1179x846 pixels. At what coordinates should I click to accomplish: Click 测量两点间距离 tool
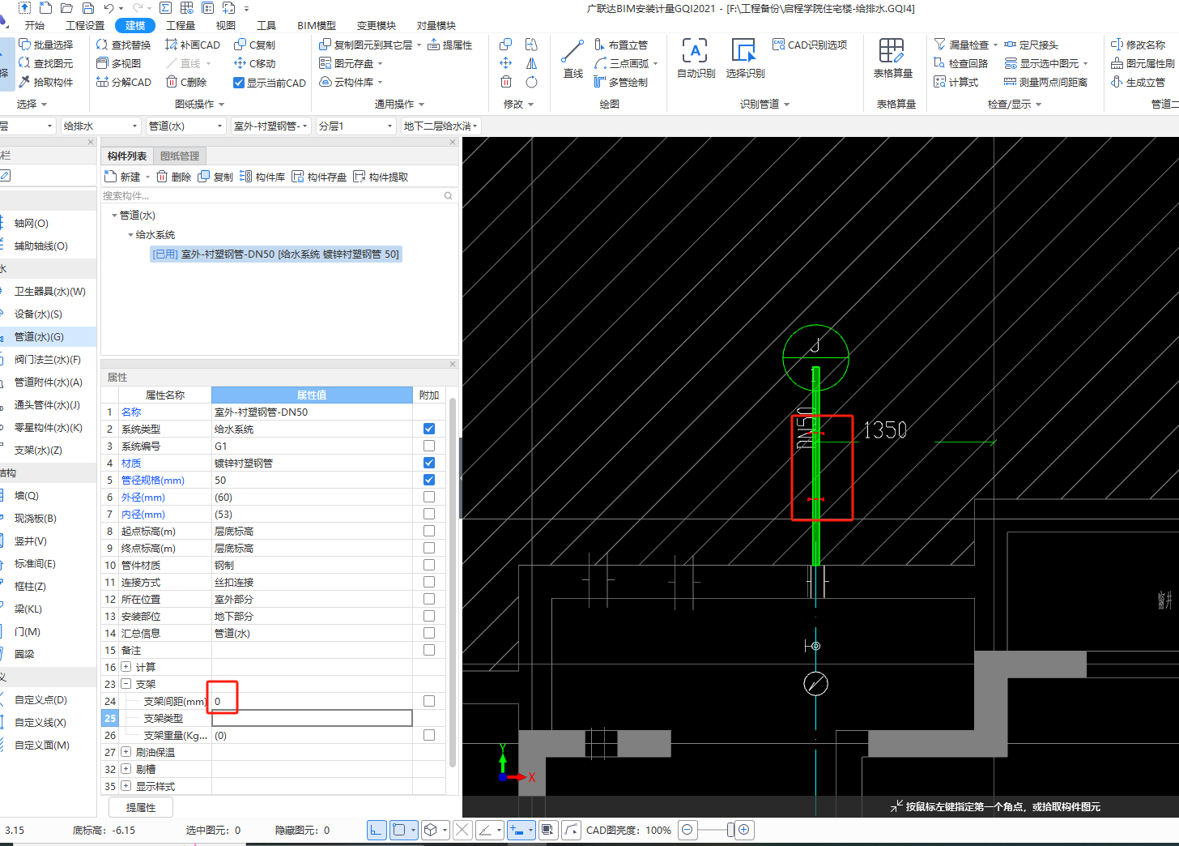tap(1045, 82)
